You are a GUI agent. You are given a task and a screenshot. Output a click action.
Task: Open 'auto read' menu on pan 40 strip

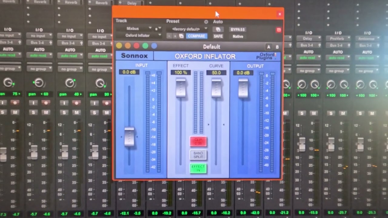[x=69, y=56]
